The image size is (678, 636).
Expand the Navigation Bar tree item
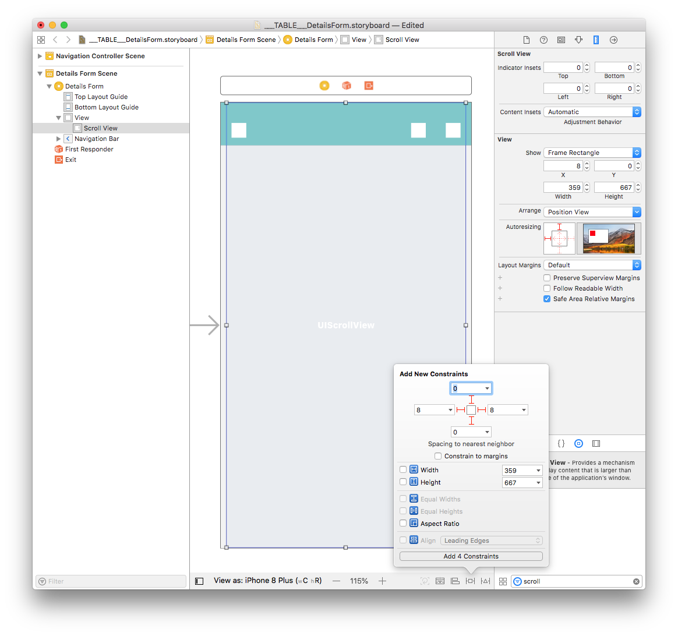point(58,139)
